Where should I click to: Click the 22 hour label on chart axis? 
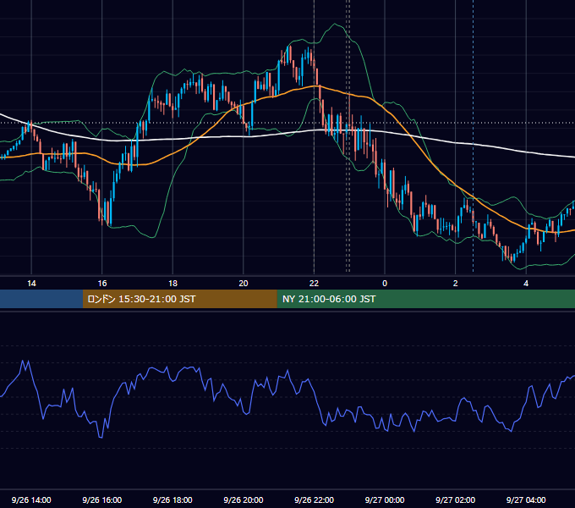pos(314,284)
